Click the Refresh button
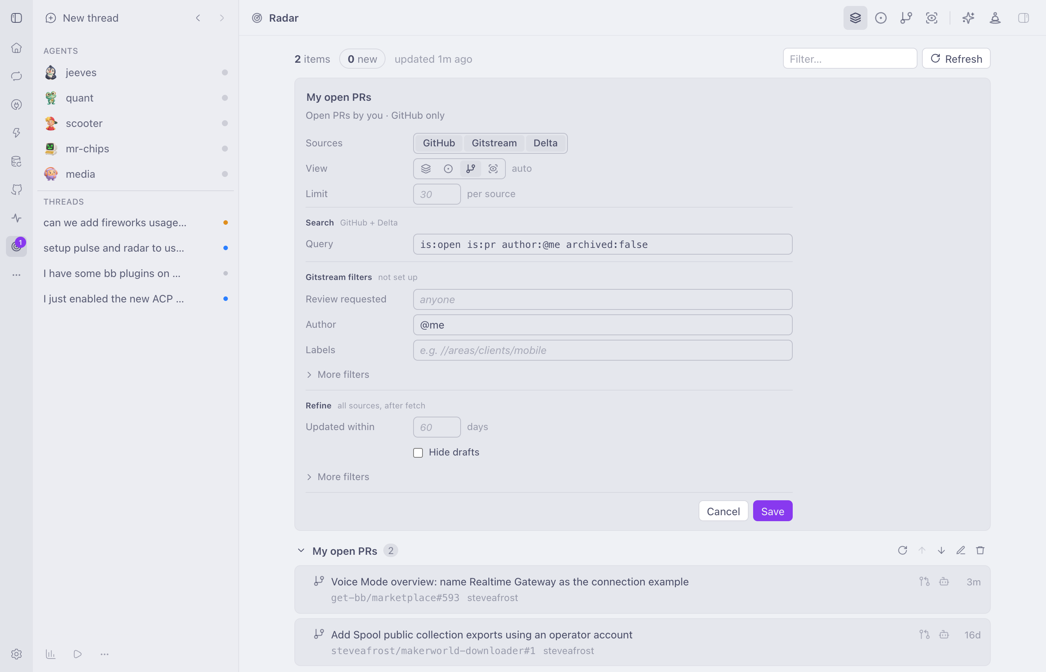The image size is (1046, 672). [x=956, y=59]
